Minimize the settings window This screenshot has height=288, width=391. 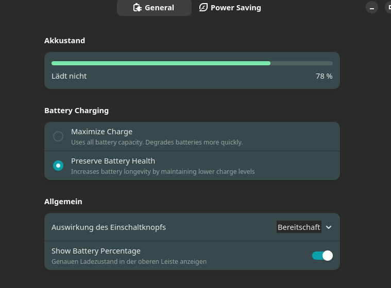(x=371, y=8)
